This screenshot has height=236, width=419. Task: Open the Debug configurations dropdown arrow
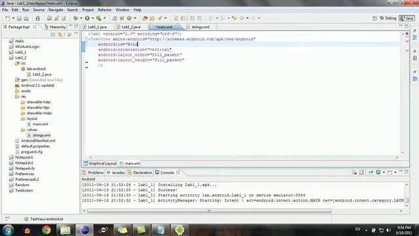[81, 18]
